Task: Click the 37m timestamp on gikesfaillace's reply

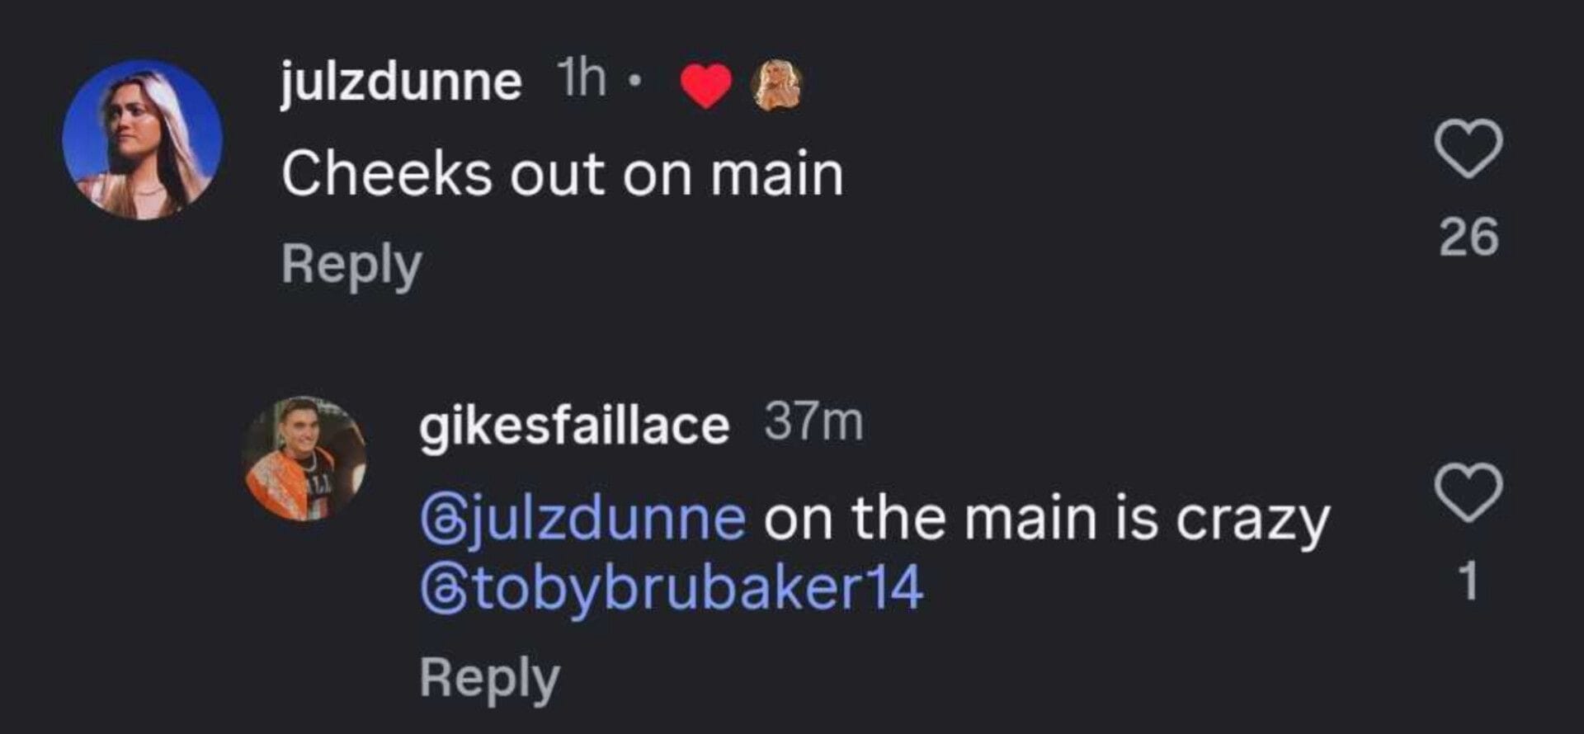Action: tap(813, 422)
